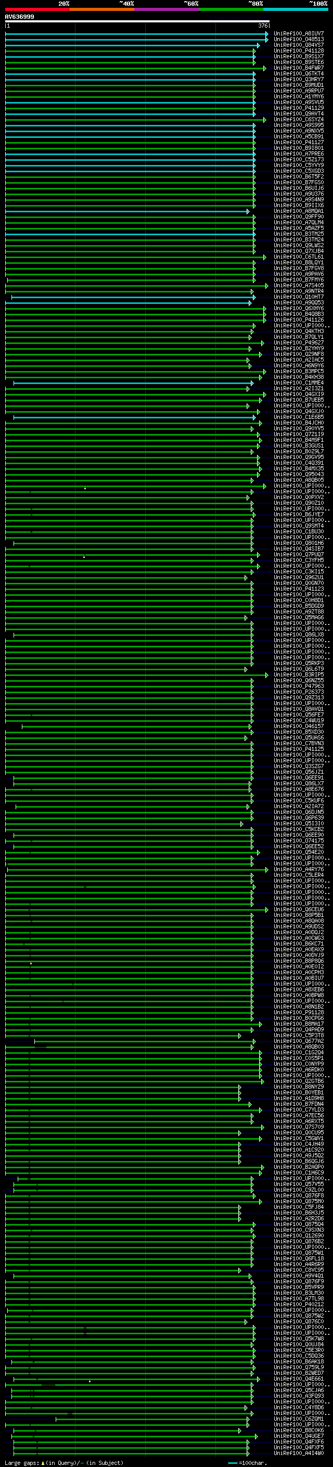
Task: Pick the UniRef100_Q9FF90 row label
Action: tap(299, 217)
